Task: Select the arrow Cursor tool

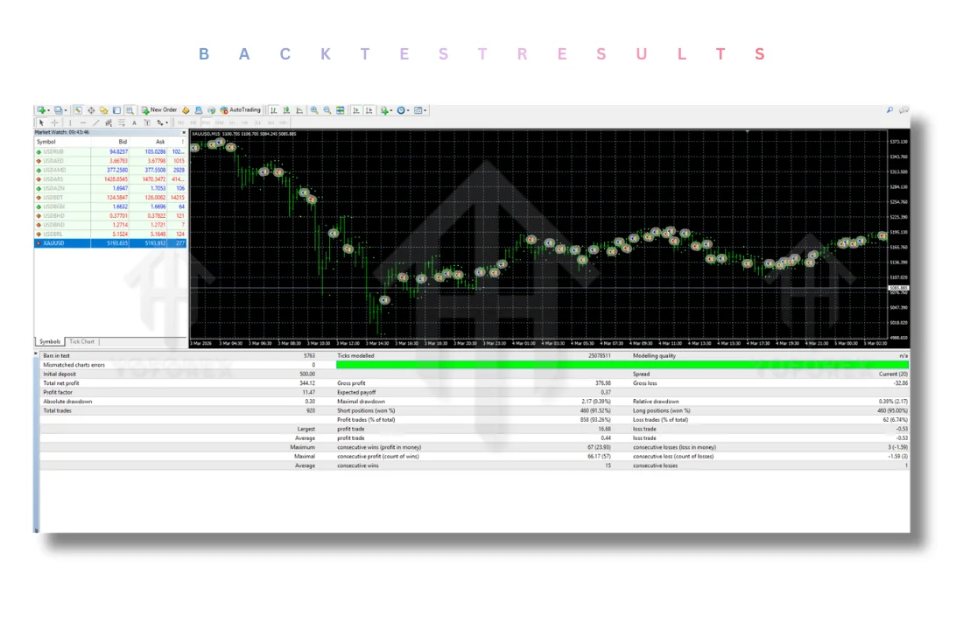Action: pyautogui.click(x=41, y=122)
